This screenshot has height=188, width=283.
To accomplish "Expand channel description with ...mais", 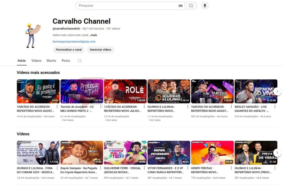I will [x=93, y=35].
